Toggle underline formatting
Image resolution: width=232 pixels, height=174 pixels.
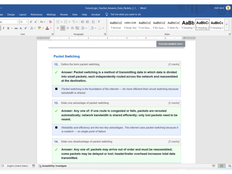(8, 28)
